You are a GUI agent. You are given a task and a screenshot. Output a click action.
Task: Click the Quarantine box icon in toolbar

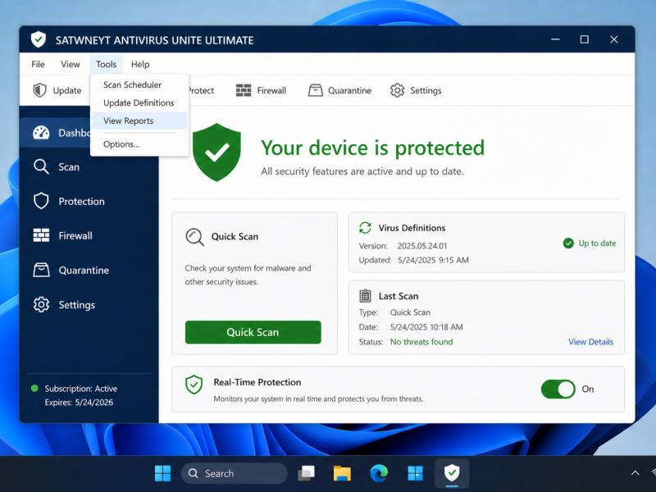[316, 90]
